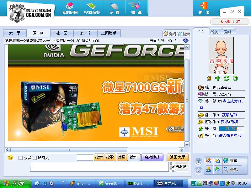Viewport: 251px width, 188px height.
Task: Click the 退出 exit icon
Action: [204, 5]
